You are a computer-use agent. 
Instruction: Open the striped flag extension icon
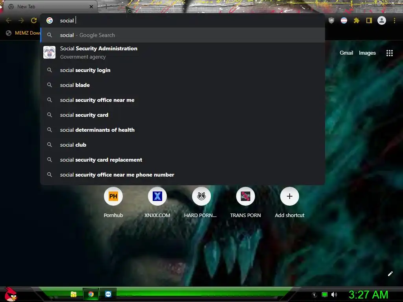coord(344,20)
